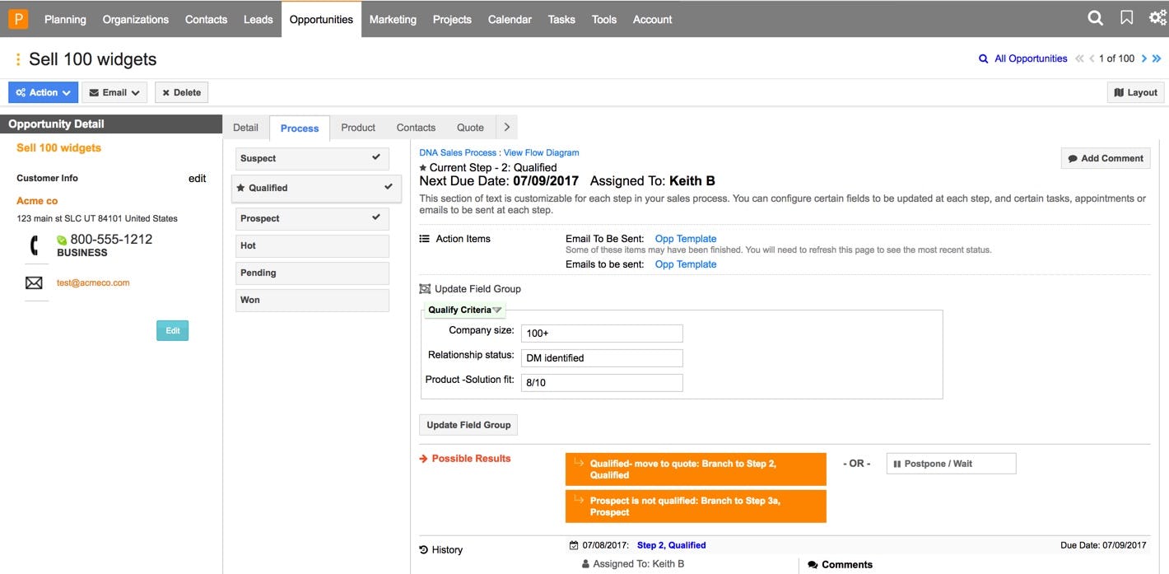Image resolution: width=1169 pixels, height=574 pixels.
Task: Select the Suspect step with checkmark
Action: pyautogui.click(x=312, y=158)
